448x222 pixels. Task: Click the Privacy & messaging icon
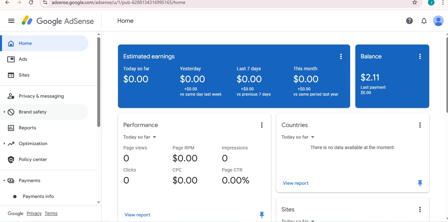tap(11, 96)
